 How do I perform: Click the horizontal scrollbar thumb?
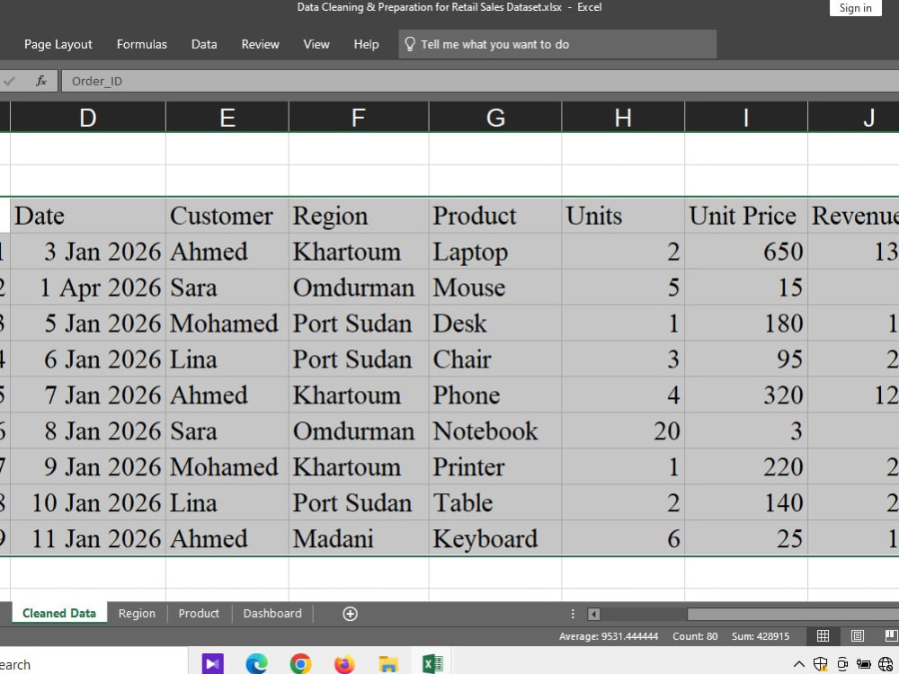[793, 615]
